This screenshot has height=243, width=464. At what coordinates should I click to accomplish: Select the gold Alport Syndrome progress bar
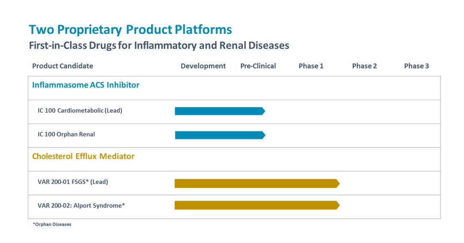256,205
